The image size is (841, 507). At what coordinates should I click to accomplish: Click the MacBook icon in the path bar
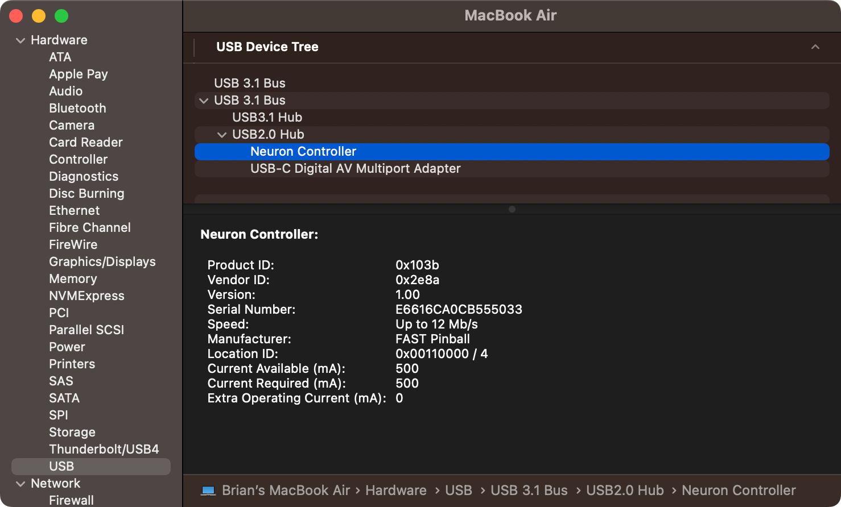[x=208, y=491]
